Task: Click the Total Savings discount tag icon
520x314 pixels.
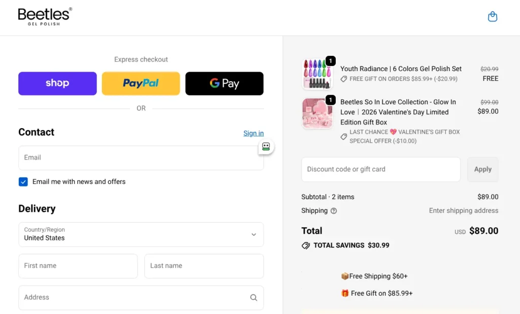Action: pos(306,245)
